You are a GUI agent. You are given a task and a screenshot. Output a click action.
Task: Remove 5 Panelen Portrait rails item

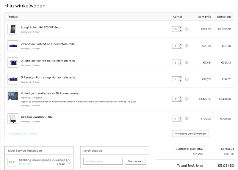pos(187,79)
